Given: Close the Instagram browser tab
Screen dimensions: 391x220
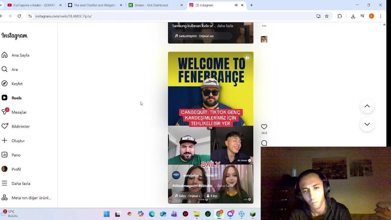Looking at the screenshot, I should (x=242, y=5).
